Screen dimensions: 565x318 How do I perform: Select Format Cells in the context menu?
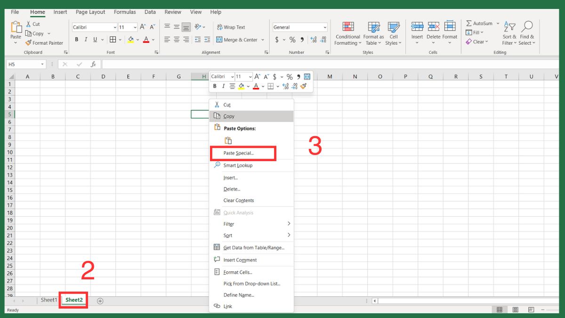point(237,272)
